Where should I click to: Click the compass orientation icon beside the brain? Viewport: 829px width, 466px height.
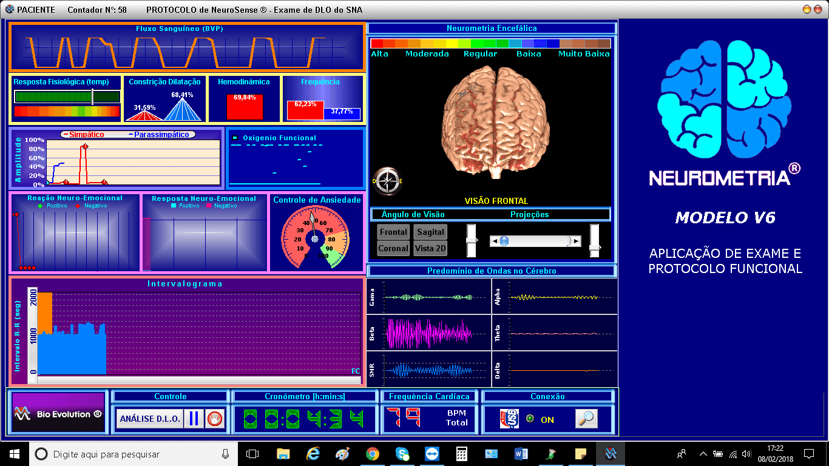coord(387,181)
